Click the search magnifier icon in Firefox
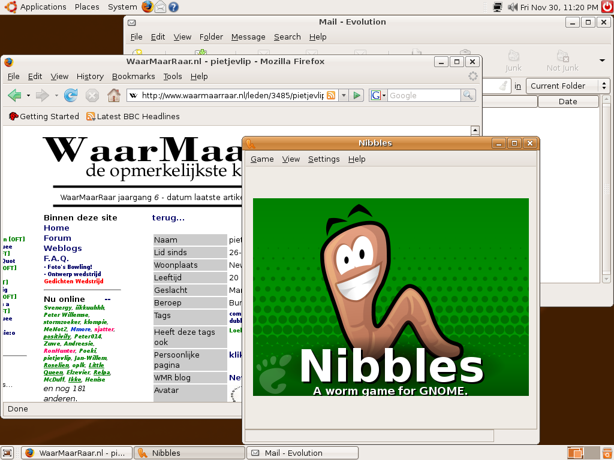Image resolution: width=614 pixels, height=460 pixels. [x=468, y=95]
